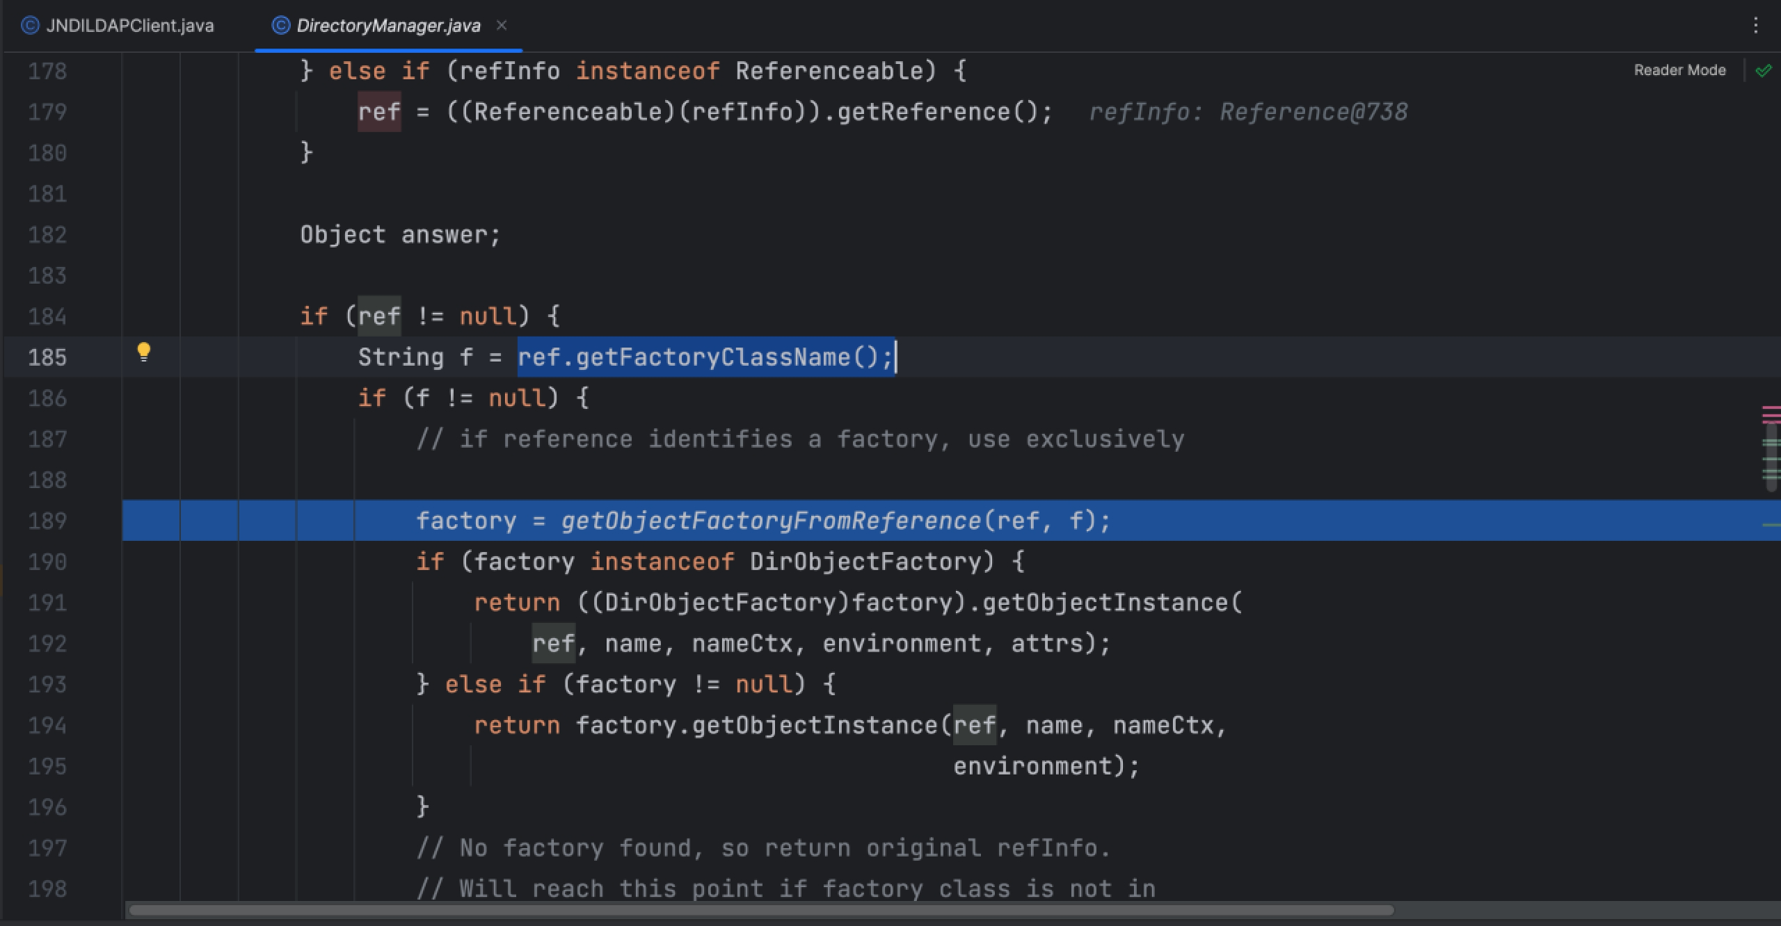The height and width of the screenshot is (926, 1781).
Task: Click line number 179 in the gutter
Action: point(47,112)
